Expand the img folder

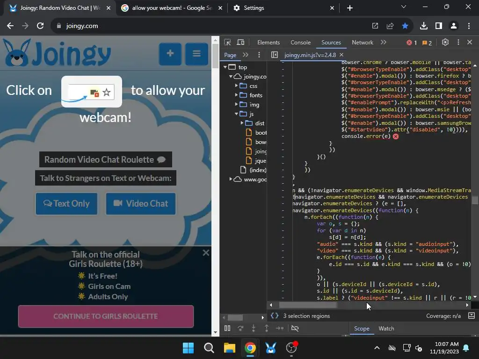point(236,104)
